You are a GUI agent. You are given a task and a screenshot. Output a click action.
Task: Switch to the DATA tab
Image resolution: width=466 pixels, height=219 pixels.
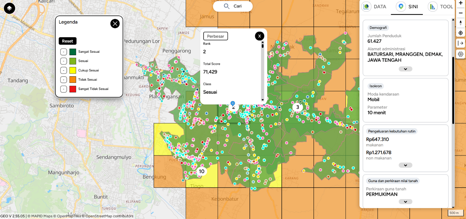(x=374, y=7)
